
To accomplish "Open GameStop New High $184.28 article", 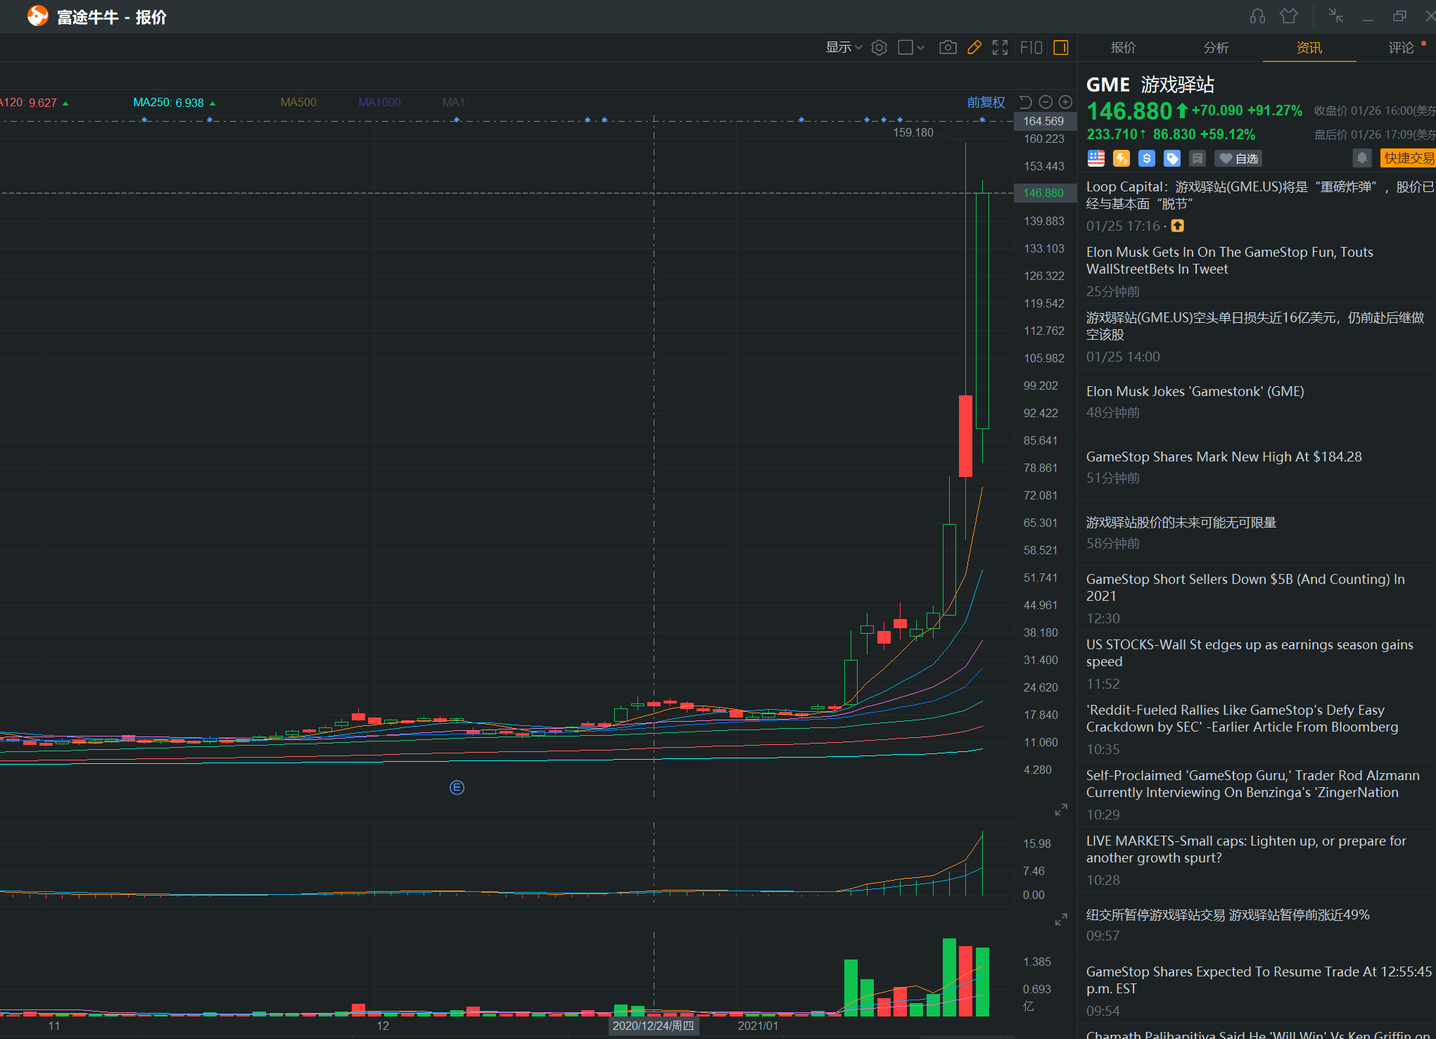I will click(1257, 467).
